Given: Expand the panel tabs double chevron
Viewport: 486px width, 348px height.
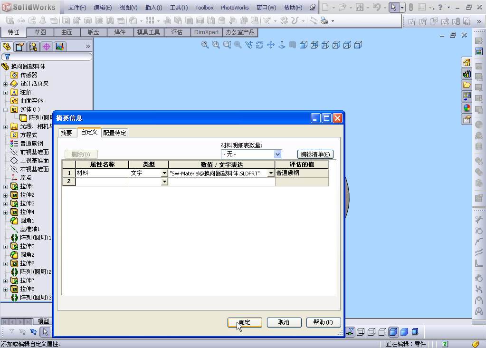Looking at the screenshot, I should (x=88, y=47).
